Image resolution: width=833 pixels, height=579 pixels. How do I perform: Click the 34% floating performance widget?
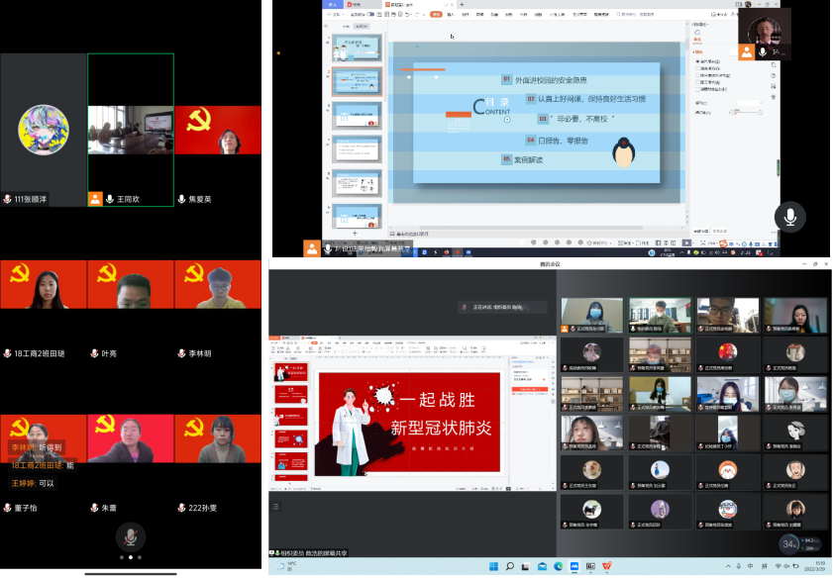tap(789, 543)
